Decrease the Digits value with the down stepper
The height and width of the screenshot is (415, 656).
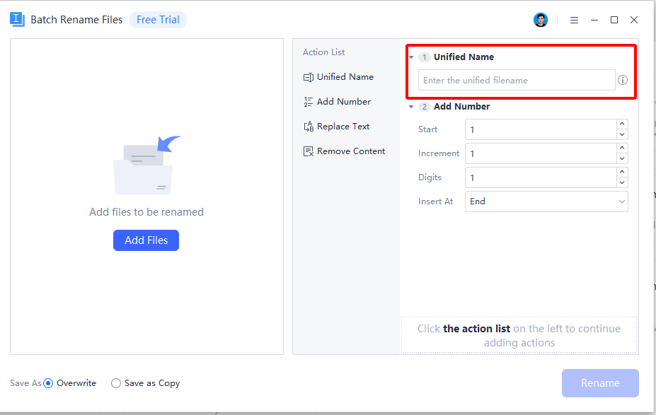622,182
